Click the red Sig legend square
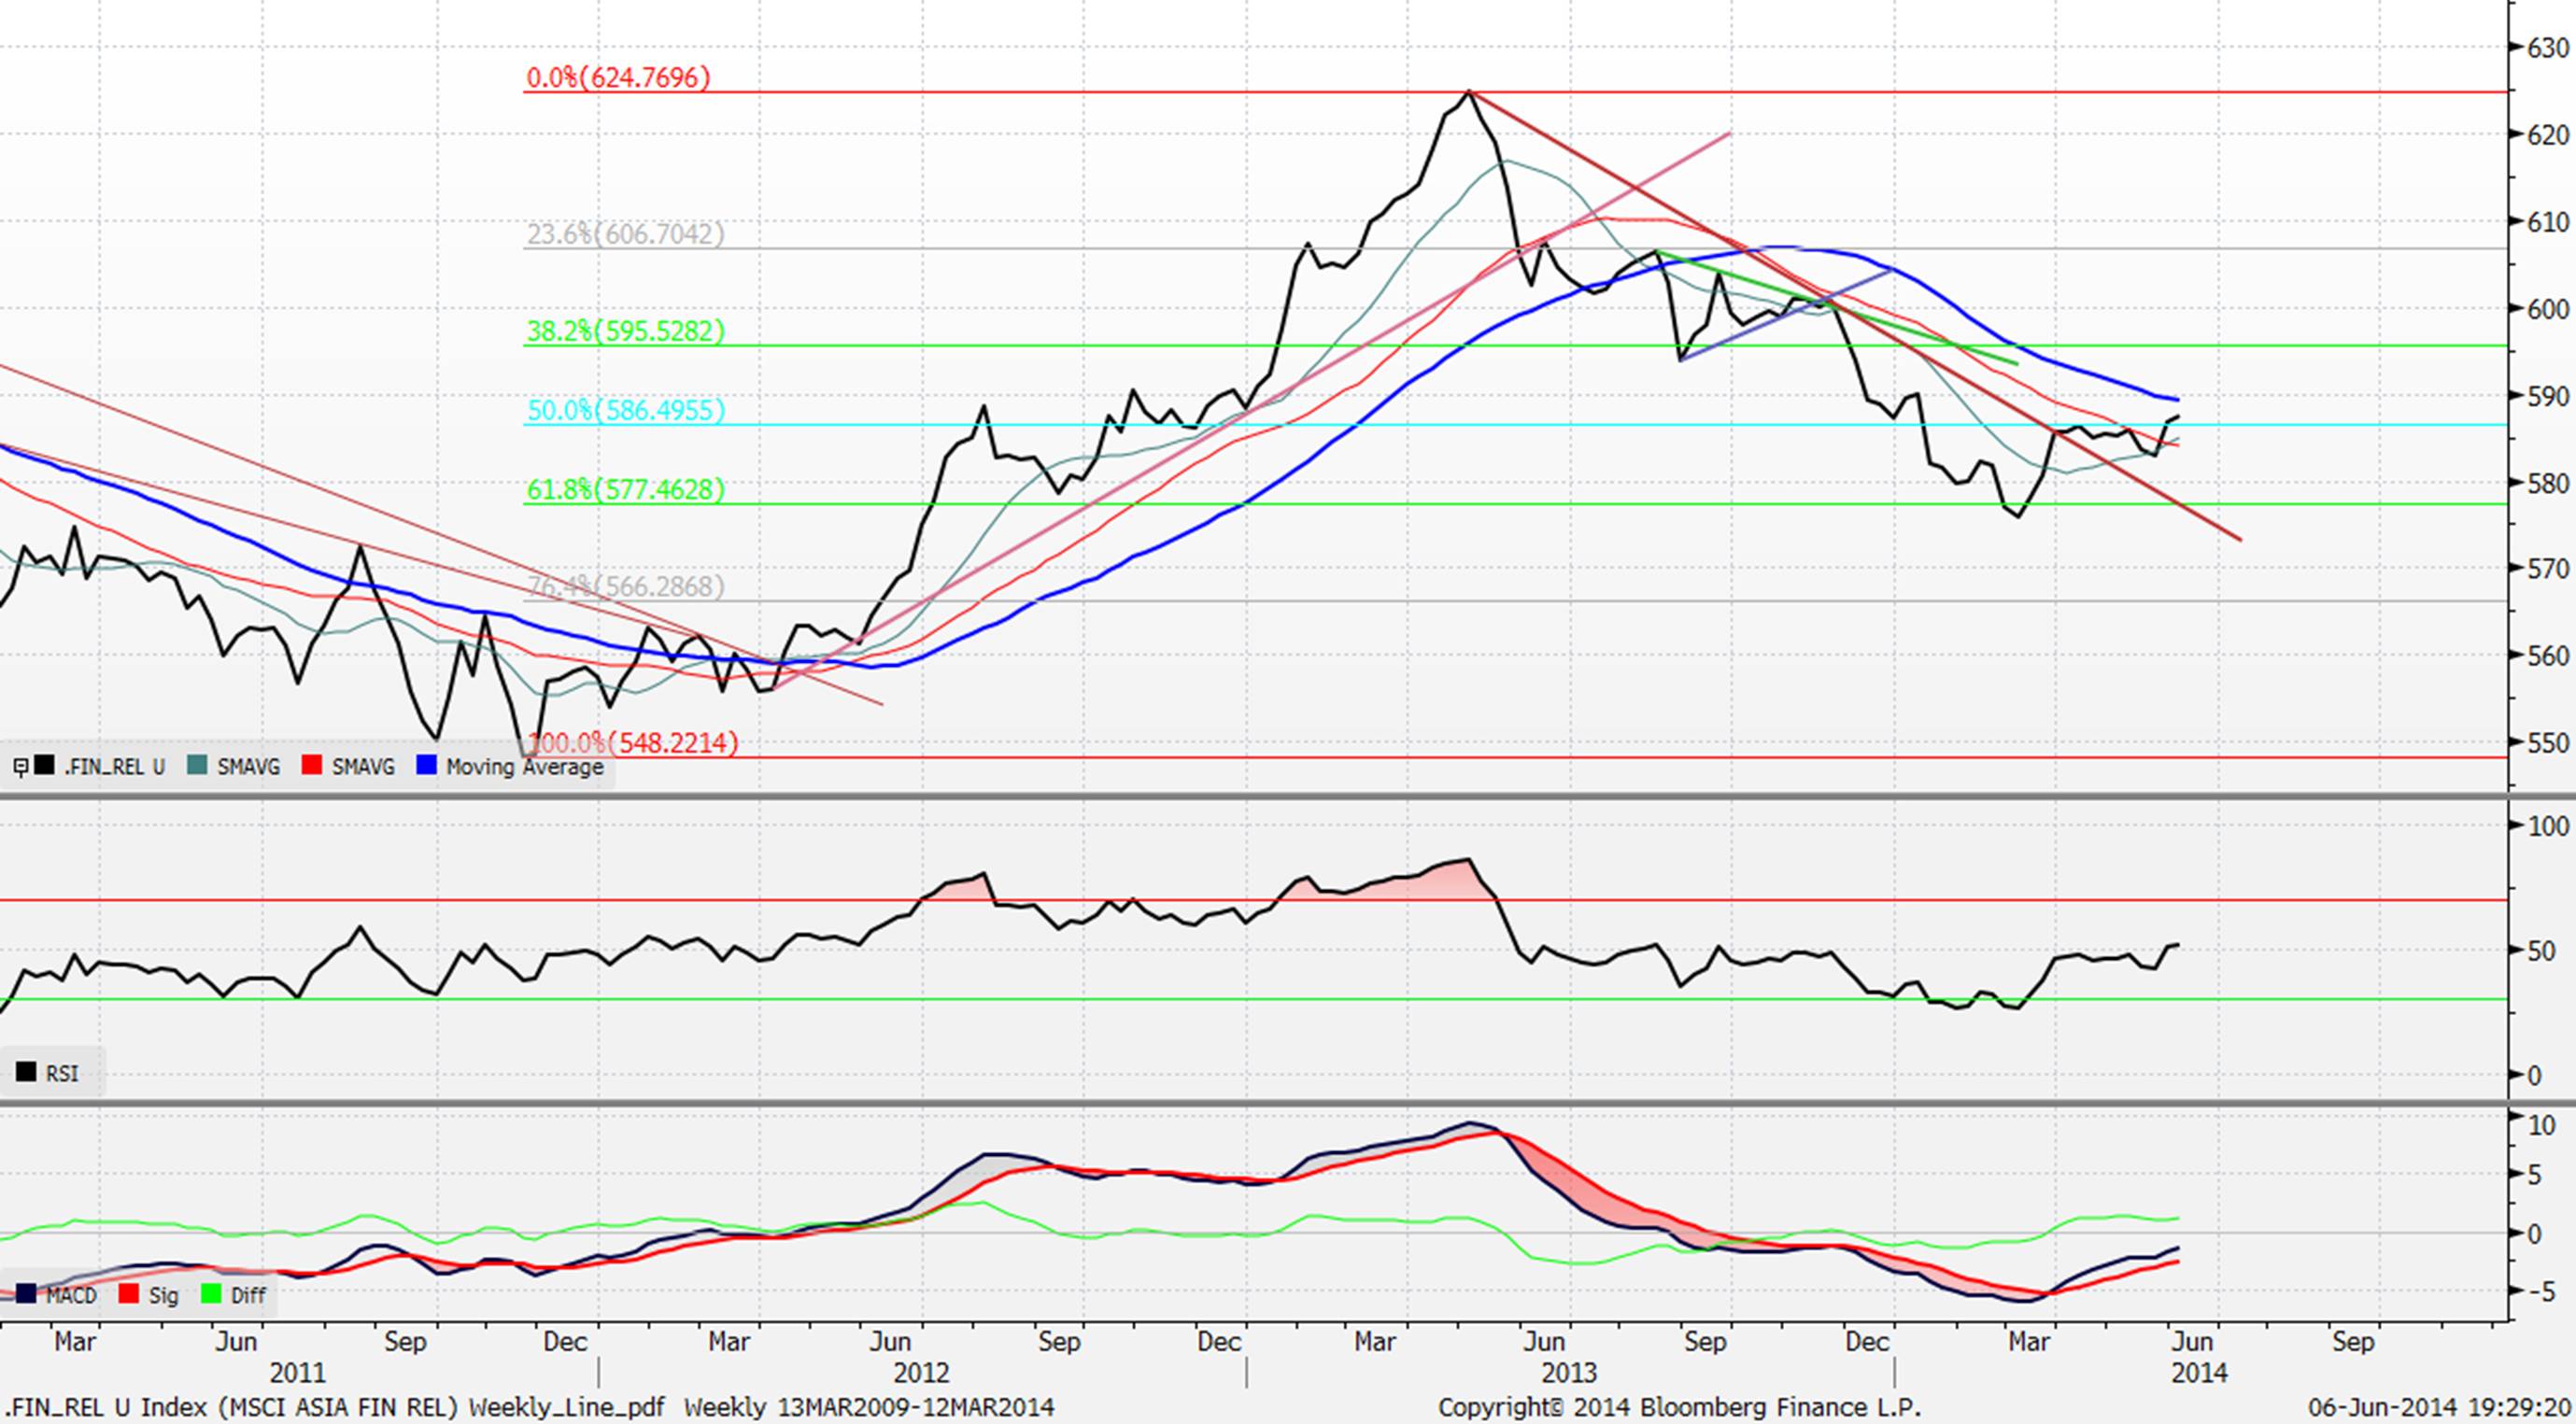 click(129, 1295)
